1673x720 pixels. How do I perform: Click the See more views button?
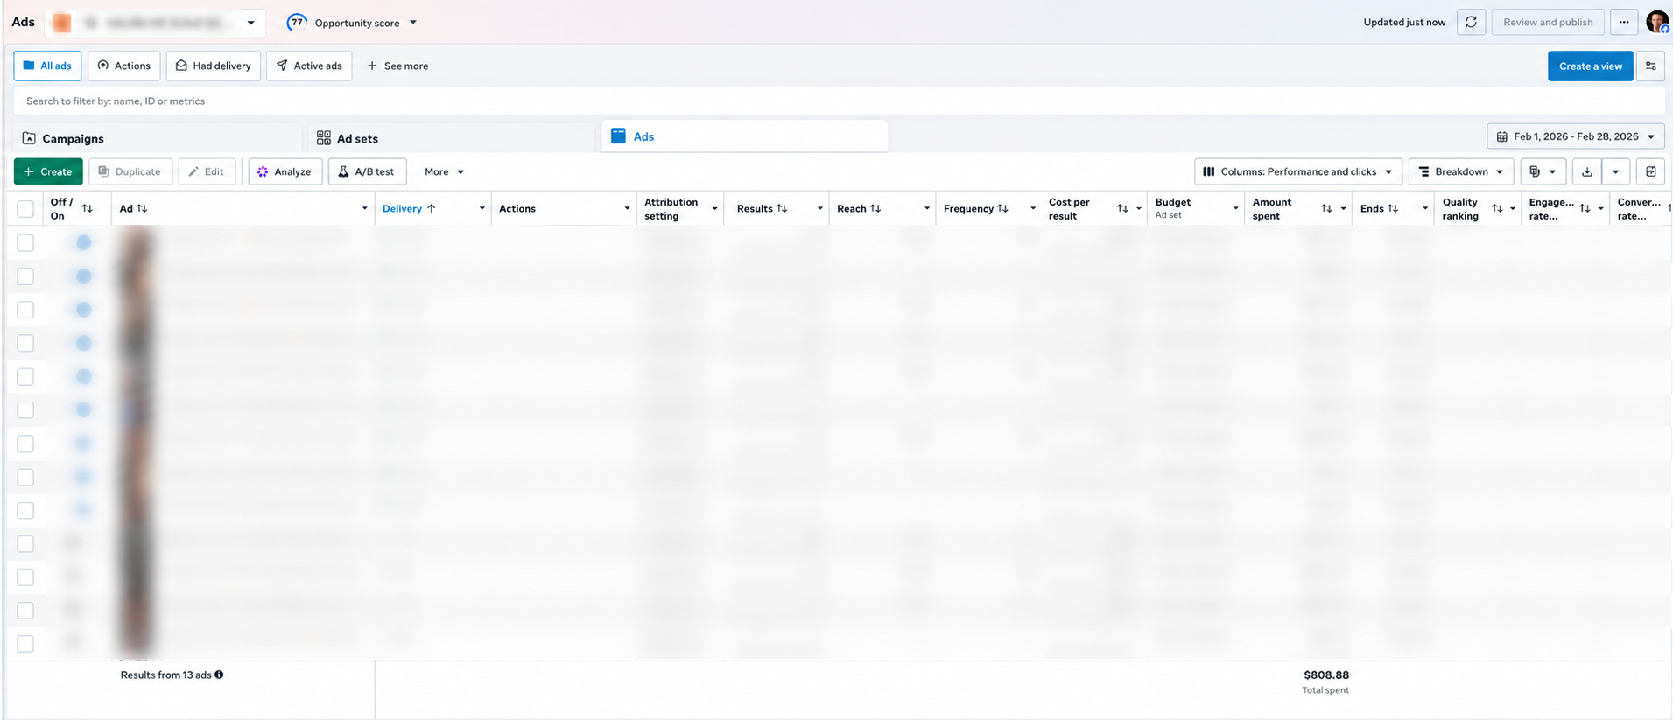(x=397, y=66)
